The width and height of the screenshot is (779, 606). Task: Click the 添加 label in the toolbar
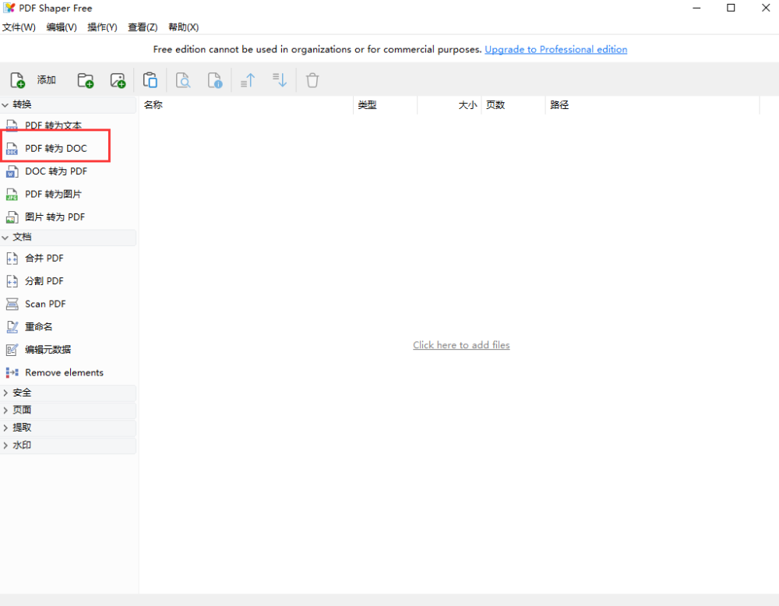point(46,80)
